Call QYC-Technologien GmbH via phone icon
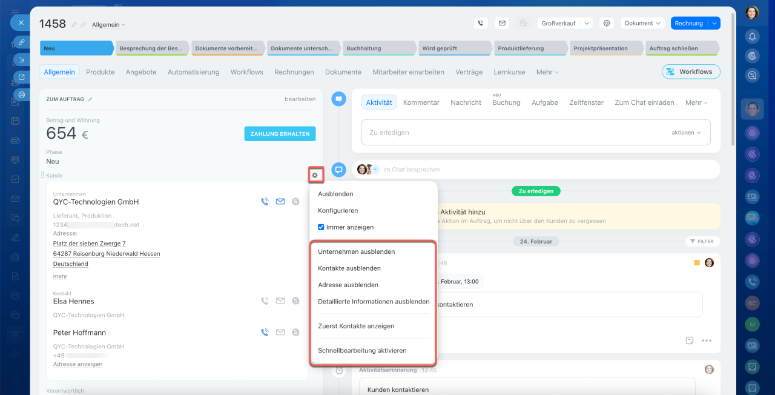The image size is (775, 395). 265,202
